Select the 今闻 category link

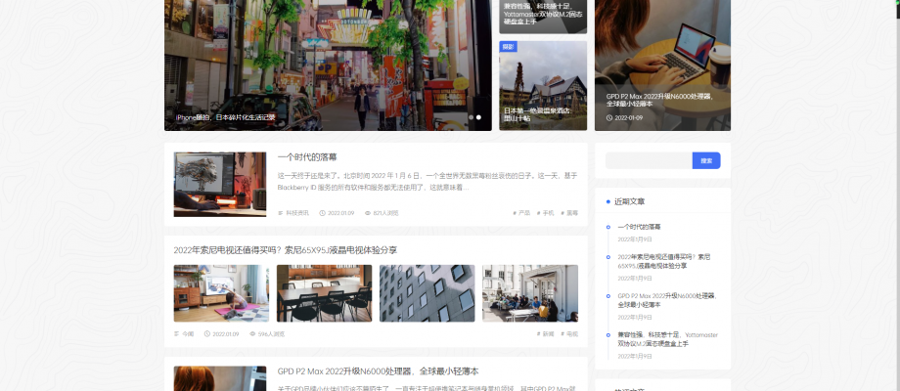[188, 333]
